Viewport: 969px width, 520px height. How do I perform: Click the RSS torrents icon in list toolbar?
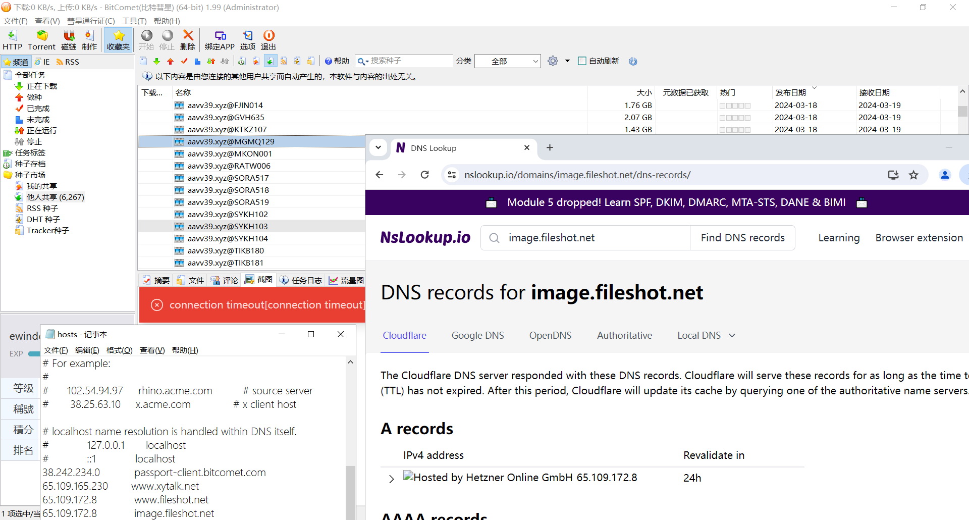click(x=284, y=61)
